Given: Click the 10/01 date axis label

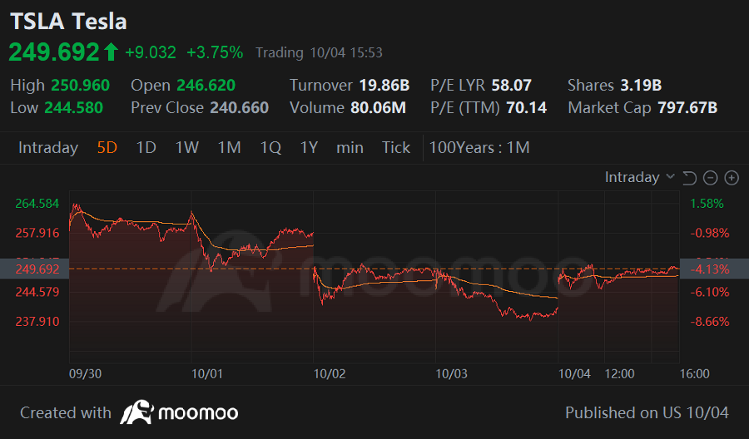Looking at the screenshot, I should (207, 373).
